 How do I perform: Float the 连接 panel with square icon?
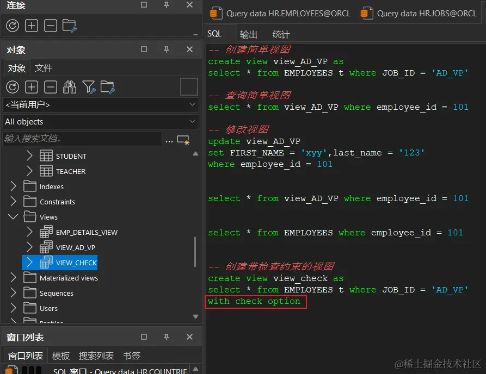(144, 5)
